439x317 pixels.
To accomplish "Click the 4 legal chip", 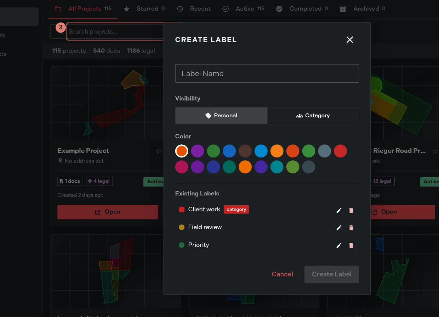I will click(99, 181).
